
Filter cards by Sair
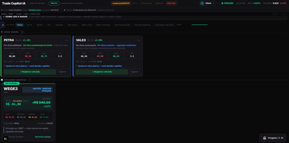coord(49,25)
